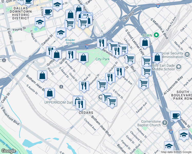Click the South Boulevard Park Row label
Screen dimensions: 192x154
[181, 95]
